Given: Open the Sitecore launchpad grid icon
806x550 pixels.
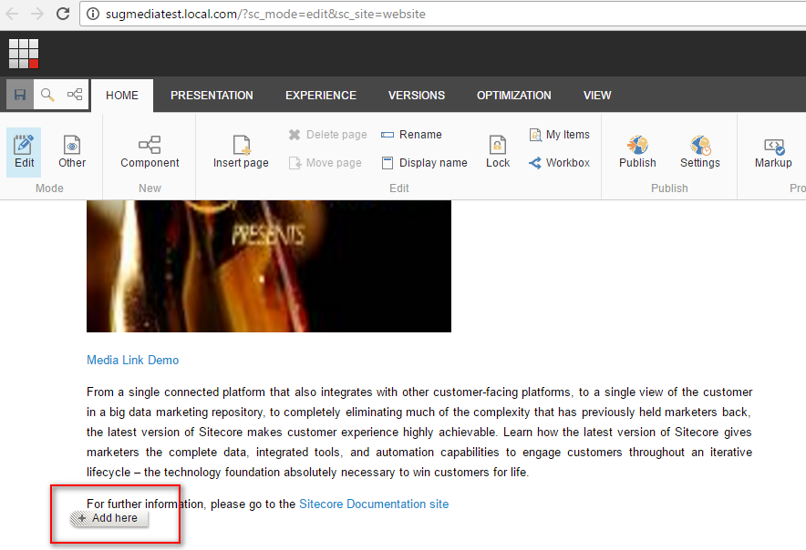Looking at the screenshot, I should tap(24, 54).
